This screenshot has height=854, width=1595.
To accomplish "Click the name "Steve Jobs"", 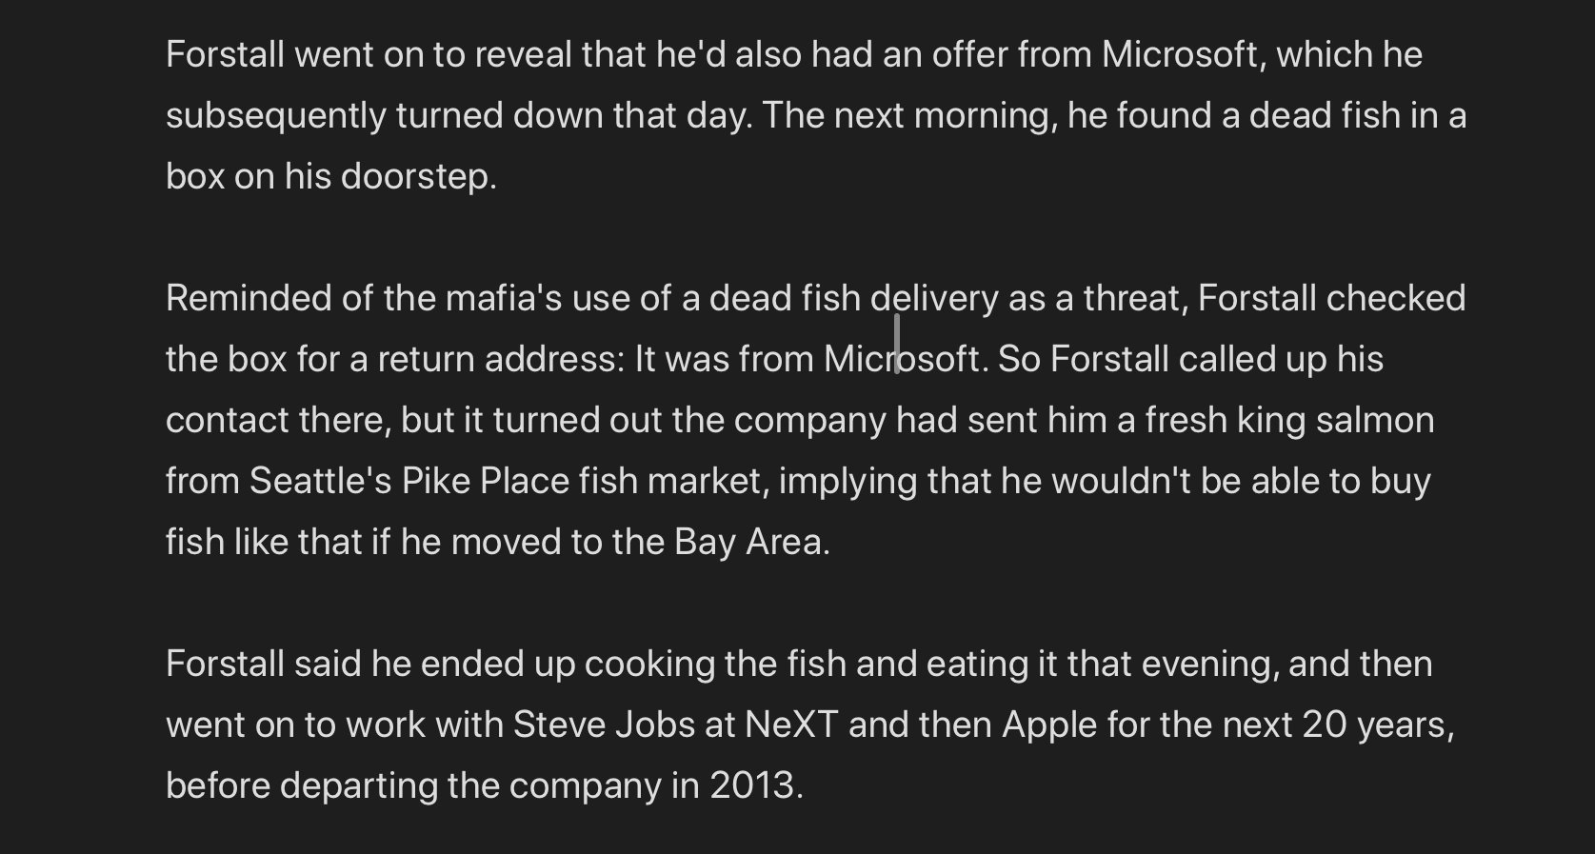I will (604, 725).
